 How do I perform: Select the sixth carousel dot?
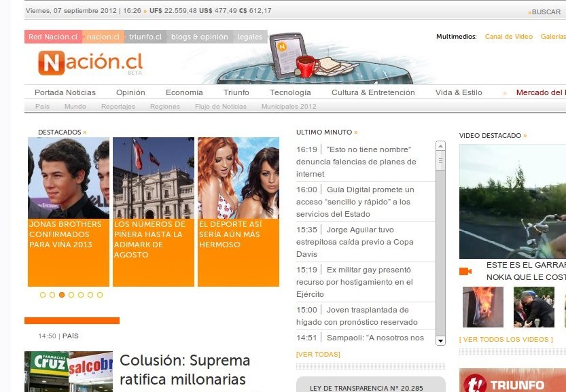pos(90,295)
